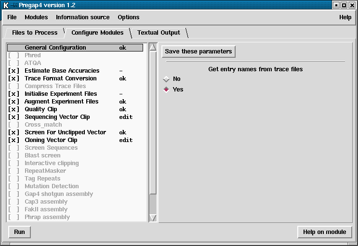Switch to Files to Process tab
The width and height of the screenshot is (358, 246).
tap(34, 33)
